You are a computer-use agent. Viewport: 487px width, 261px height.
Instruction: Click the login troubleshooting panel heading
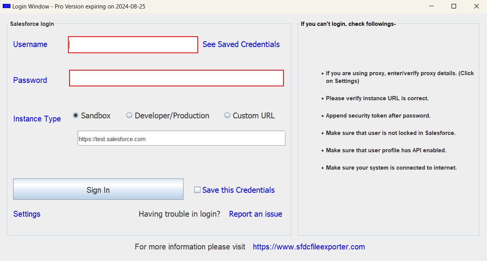pos(348,24)
